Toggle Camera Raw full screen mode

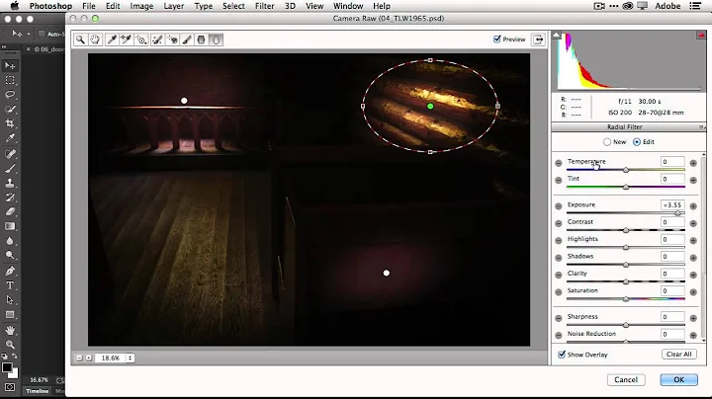pyautogui.click(x=539, y=40)
